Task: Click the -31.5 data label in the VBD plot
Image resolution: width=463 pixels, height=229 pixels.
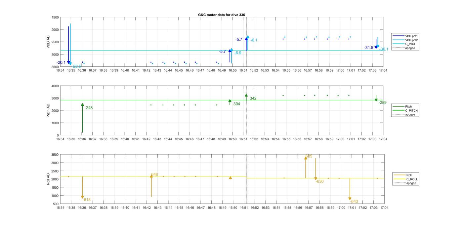Action: [369, 48]
